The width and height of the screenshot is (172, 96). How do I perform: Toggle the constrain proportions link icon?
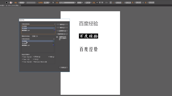(x=143, y=2)
